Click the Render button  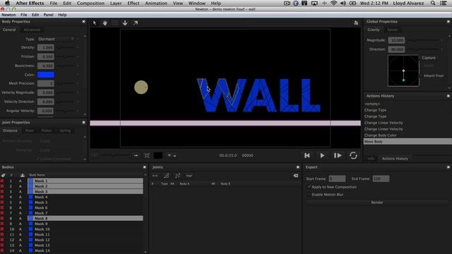pos(376,202)
